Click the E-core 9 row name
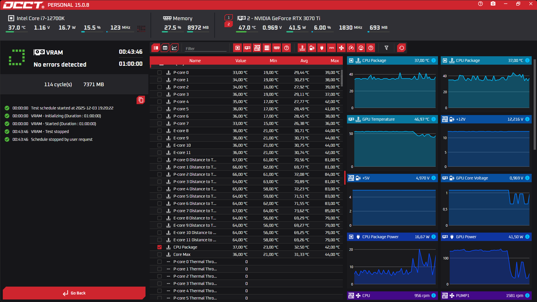 tap(181, 138)
